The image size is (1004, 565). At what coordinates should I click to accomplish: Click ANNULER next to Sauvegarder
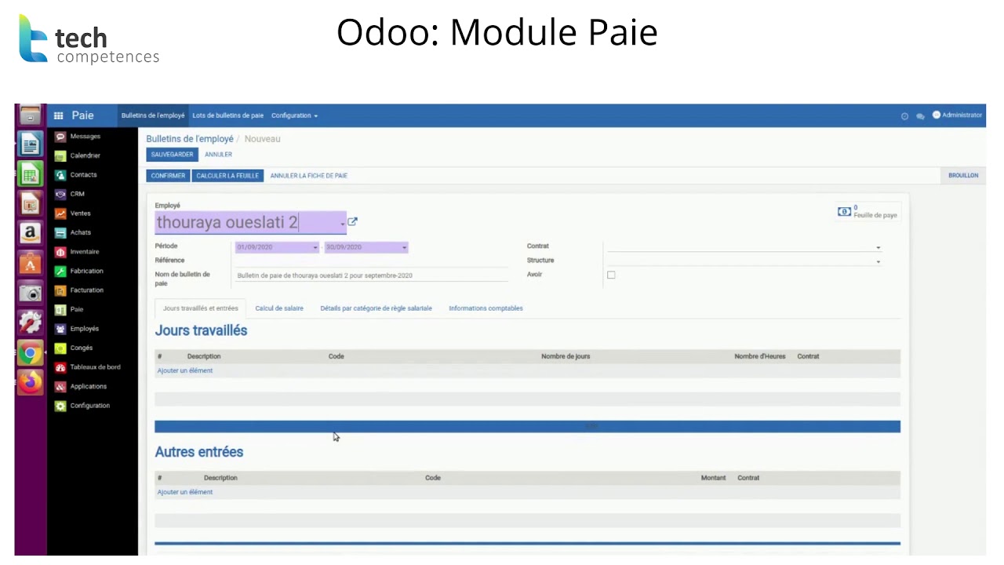218,155
